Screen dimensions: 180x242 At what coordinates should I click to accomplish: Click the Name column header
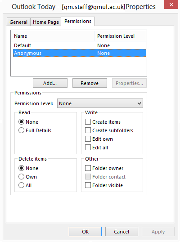(53, 36)
